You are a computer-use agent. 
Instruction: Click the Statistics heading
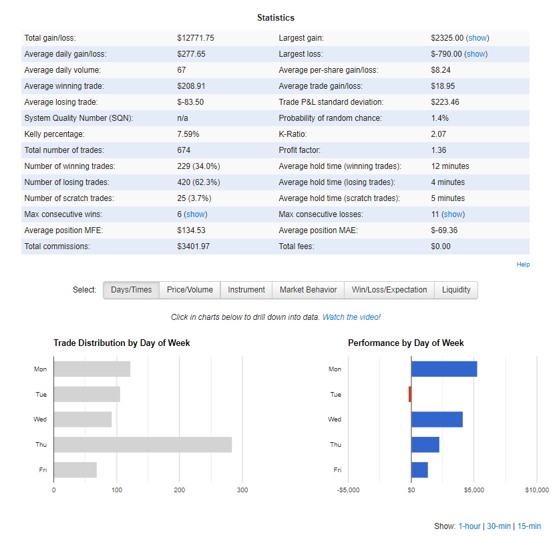coord(276,18)
